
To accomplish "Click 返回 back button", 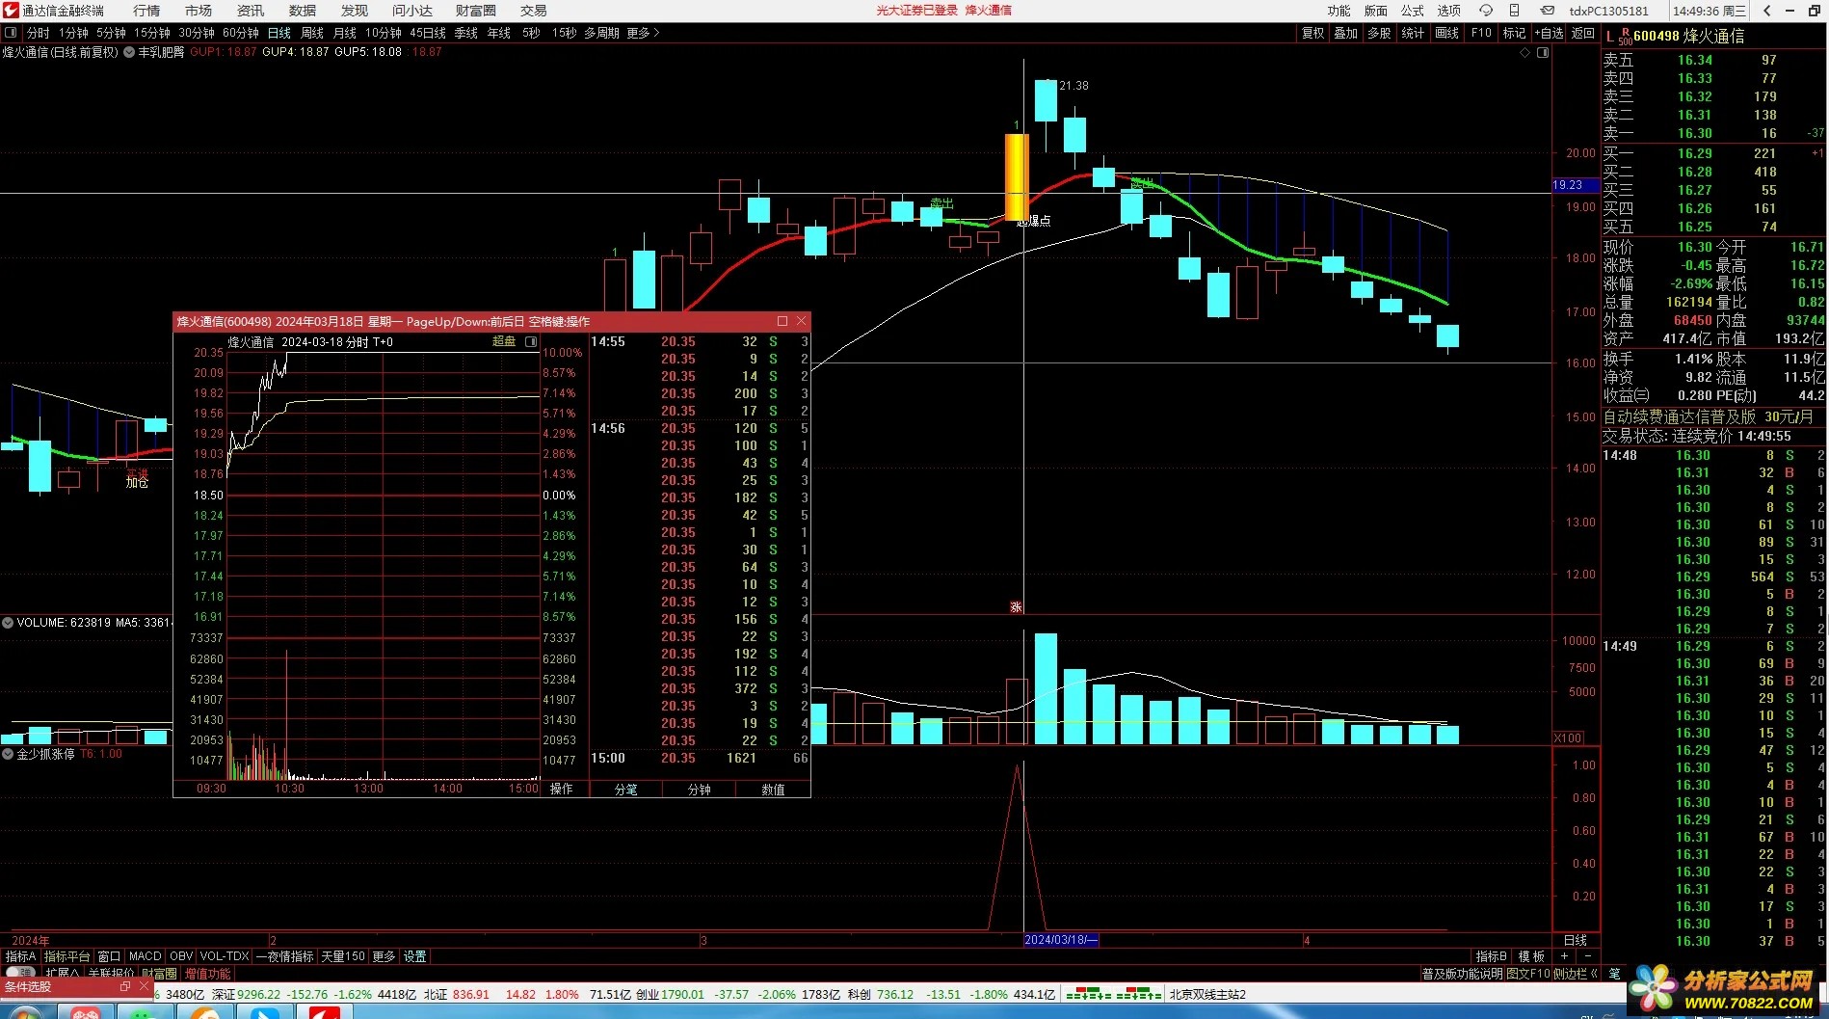I will pyautogui.click(x=1583, y=33).
